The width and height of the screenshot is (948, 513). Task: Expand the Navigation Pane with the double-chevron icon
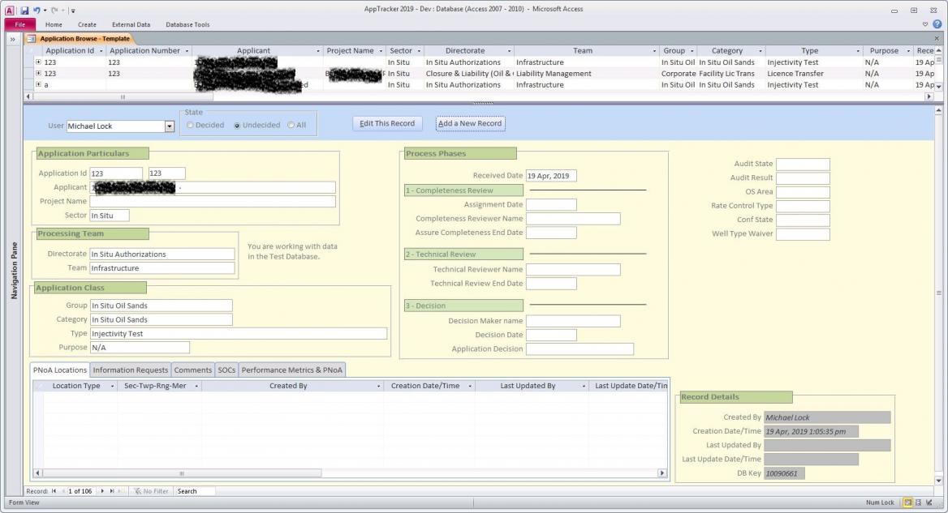pyautogui.click(x=12, y=39)
